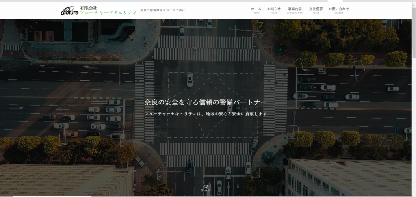Select お問い合わせ Contact in navigation
This screenshot has height=197, width=416.
click(x=338, y=9)
